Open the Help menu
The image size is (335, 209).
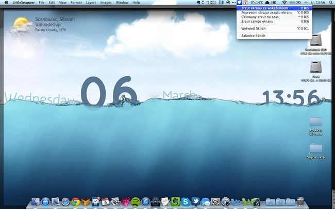pyautogui.click(x=136, y=3)
